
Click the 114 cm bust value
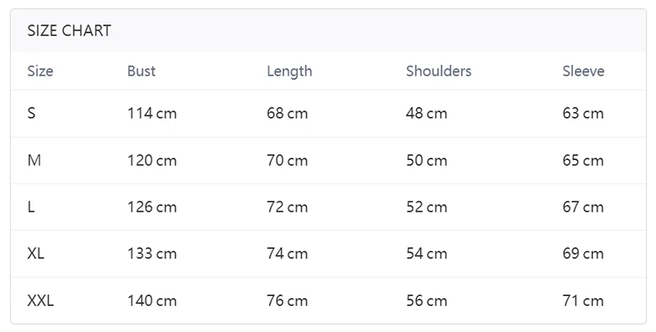152,113
